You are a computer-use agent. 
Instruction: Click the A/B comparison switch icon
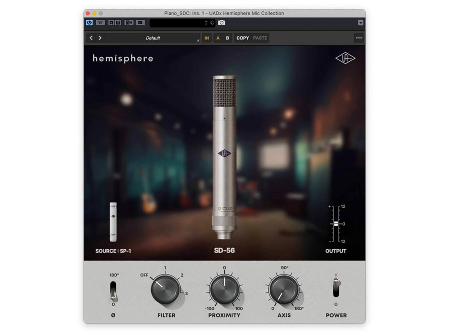(129, 22)
